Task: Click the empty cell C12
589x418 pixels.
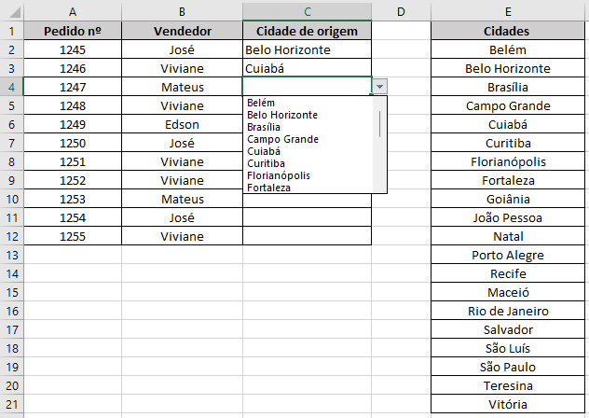Action: pos(307,236)
